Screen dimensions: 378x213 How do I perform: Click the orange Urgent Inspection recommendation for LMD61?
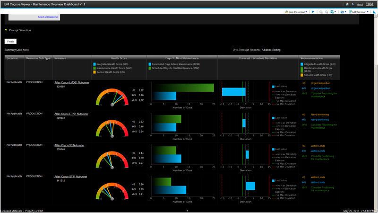[321, 83]
